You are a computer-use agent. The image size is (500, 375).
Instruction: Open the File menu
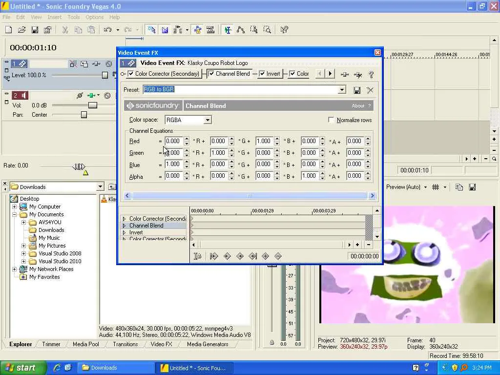[6, 17]
